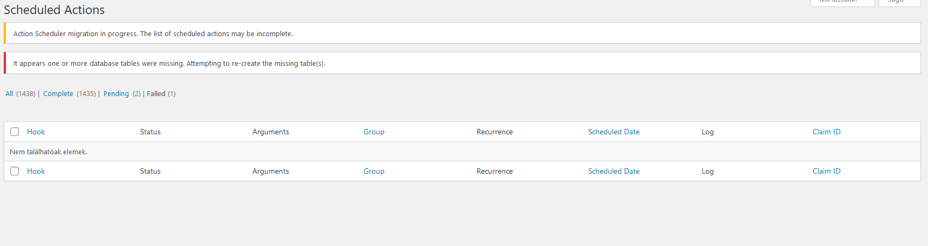The width and height of the screenshot is (928, 246).
Task: Click the footer Arguments column label
Action: click(271, 171)
